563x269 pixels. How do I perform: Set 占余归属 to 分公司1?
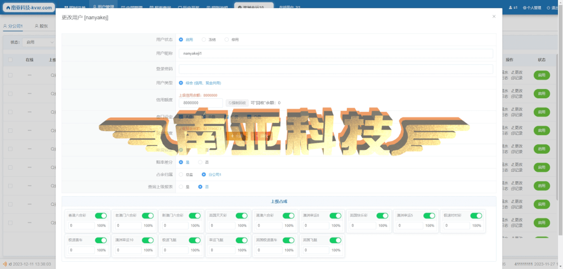204,175
